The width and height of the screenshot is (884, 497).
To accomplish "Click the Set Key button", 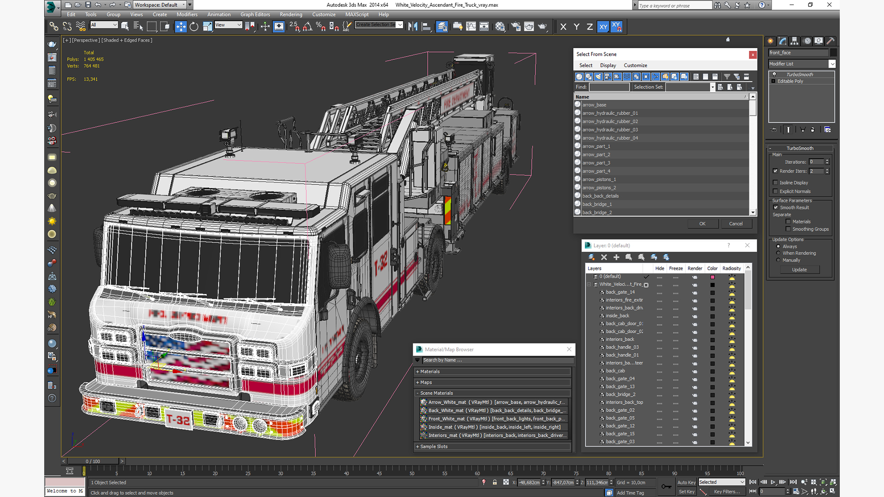I will click(x=686, y=492).
